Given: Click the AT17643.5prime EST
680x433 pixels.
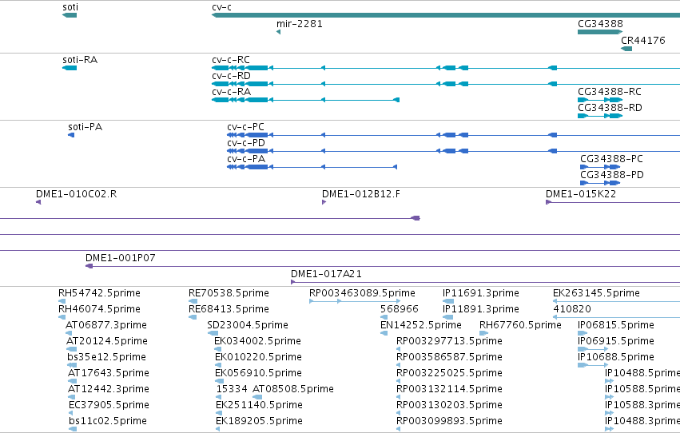Looking at the screenshot, I should pyautogui.click(x=73, y=381).
